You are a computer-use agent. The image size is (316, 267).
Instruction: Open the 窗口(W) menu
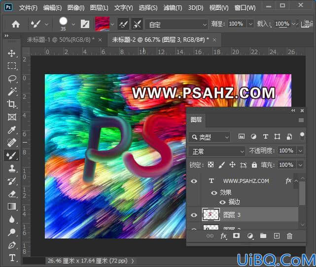245,8
